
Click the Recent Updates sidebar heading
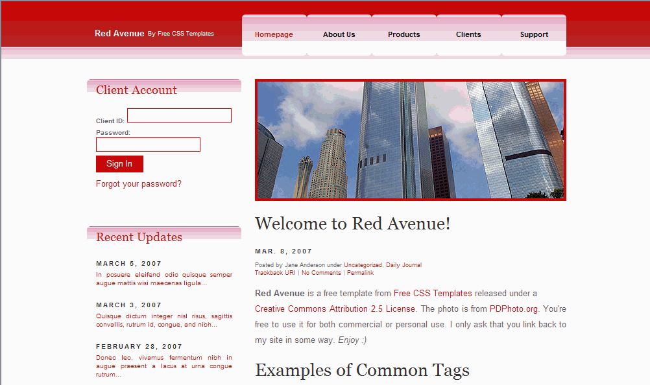tap(139, 237)
